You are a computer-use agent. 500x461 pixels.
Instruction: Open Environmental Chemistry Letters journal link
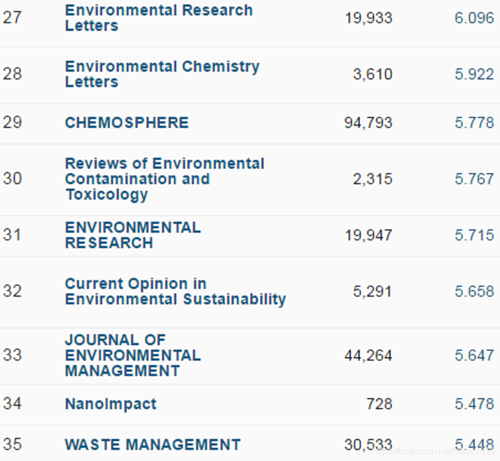[x=162, y=74]
